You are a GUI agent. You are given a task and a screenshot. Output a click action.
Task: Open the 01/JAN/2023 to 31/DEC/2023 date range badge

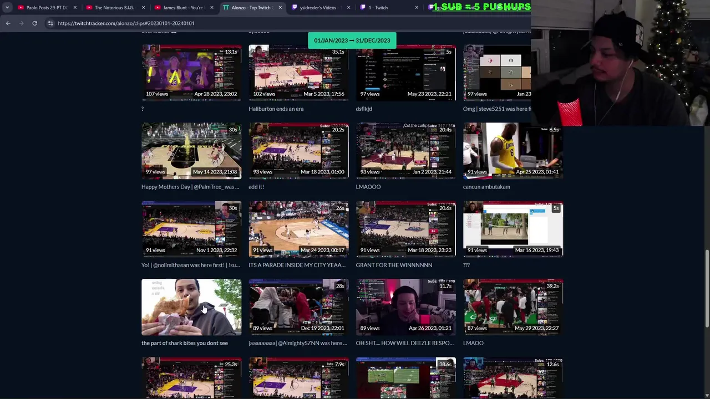(352, 40)
